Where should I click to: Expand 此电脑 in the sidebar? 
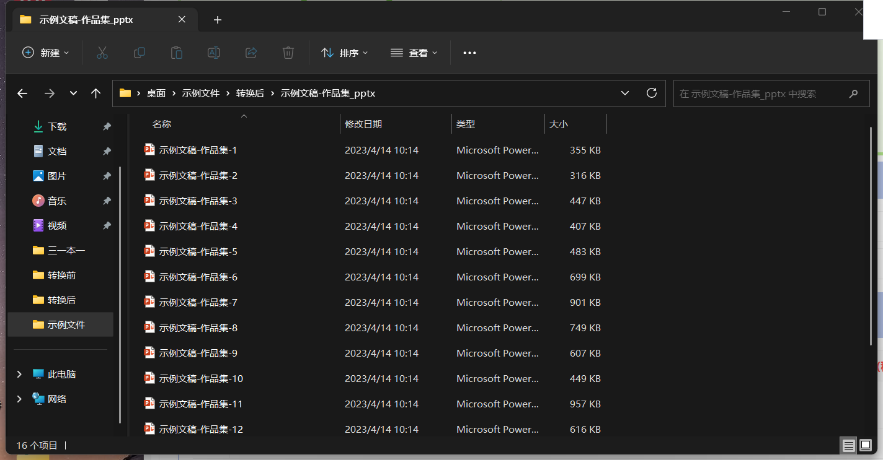19,374
